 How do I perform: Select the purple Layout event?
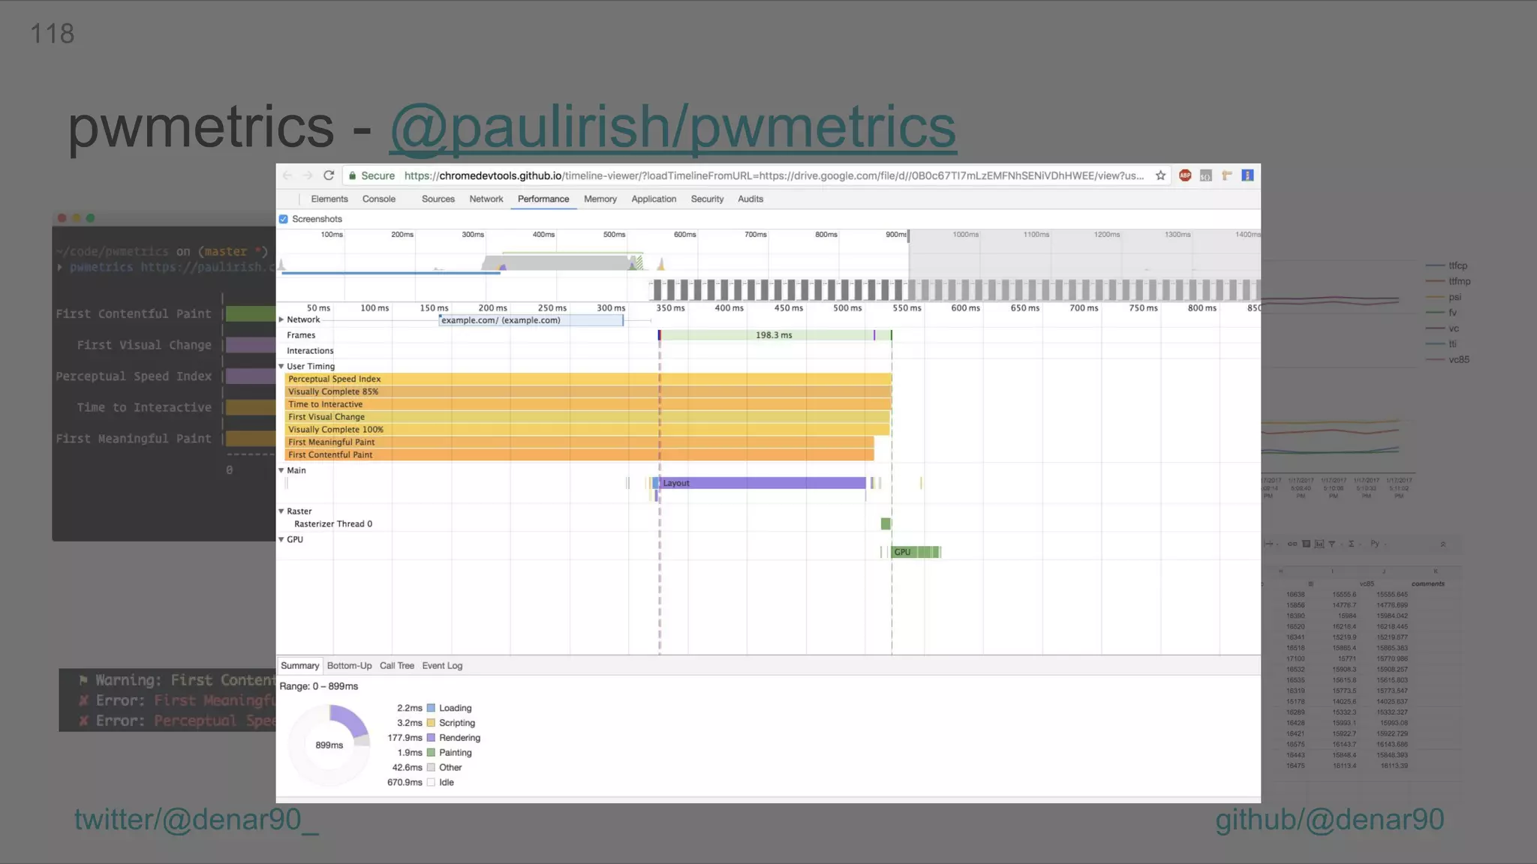tap(762, 483)
